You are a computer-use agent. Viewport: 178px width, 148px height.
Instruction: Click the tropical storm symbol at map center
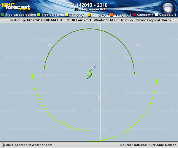(x=89, y=74)
